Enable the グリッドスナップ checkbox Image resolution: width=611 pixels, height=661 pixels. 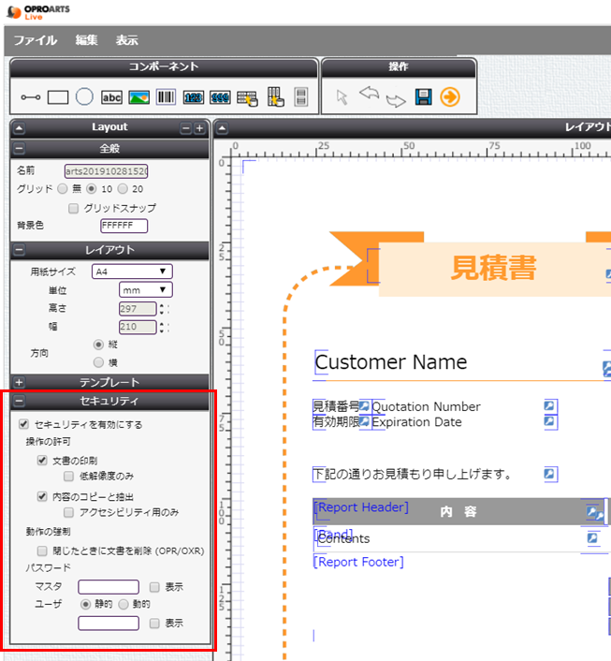click(74, 208)
